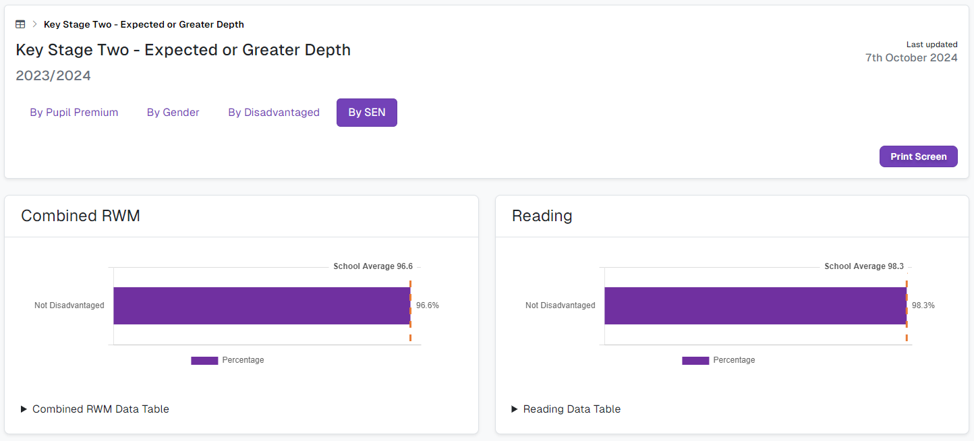The height and width of the screenshot is (441, 974).
Task: Click the expander triangle beside Combined RWM Data Table
Action: point(23,409)
